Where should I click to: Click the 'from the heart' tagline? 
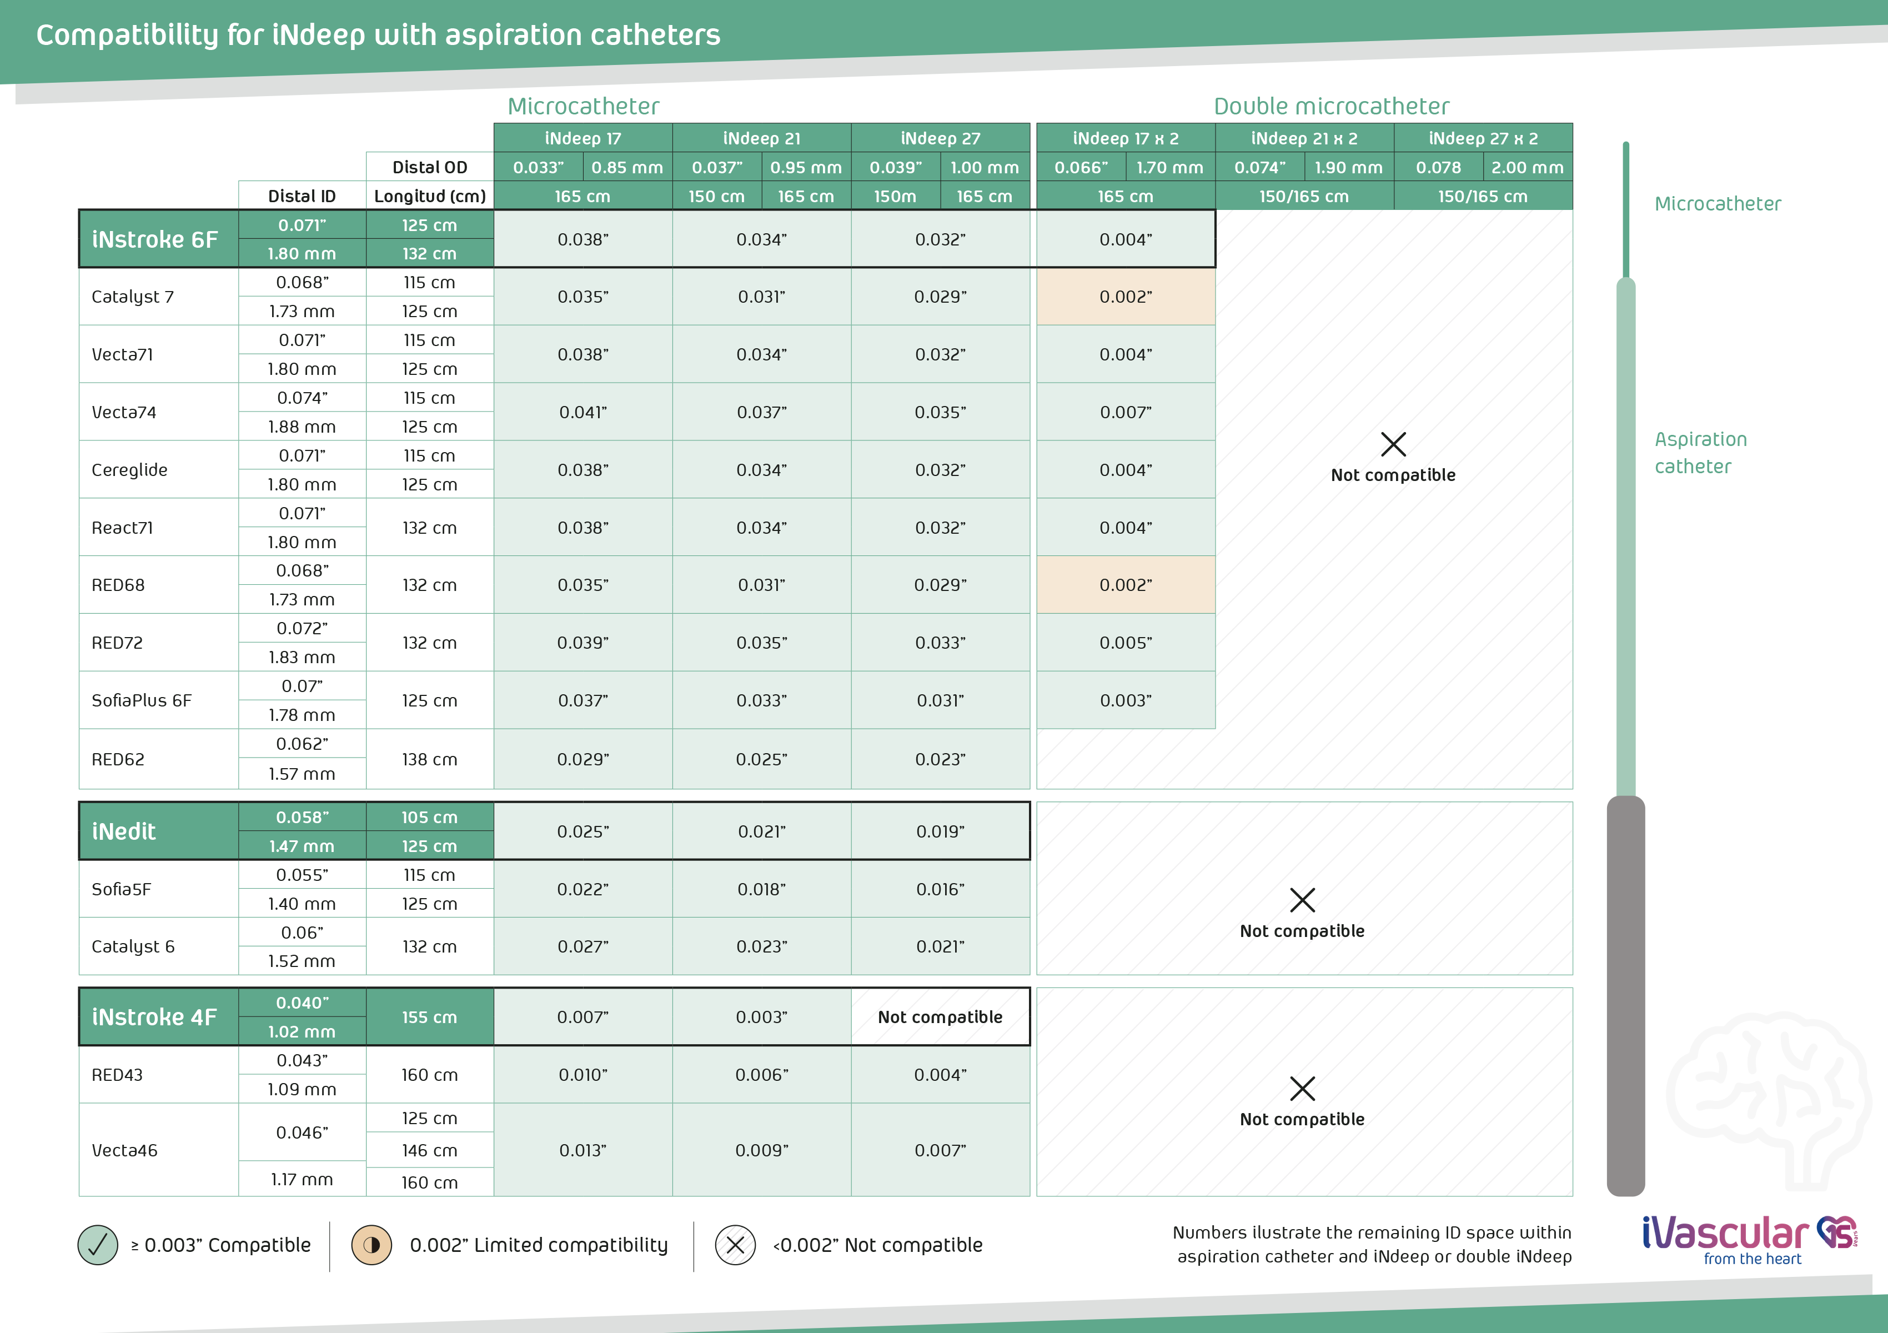click(x=1753, y=1258)
